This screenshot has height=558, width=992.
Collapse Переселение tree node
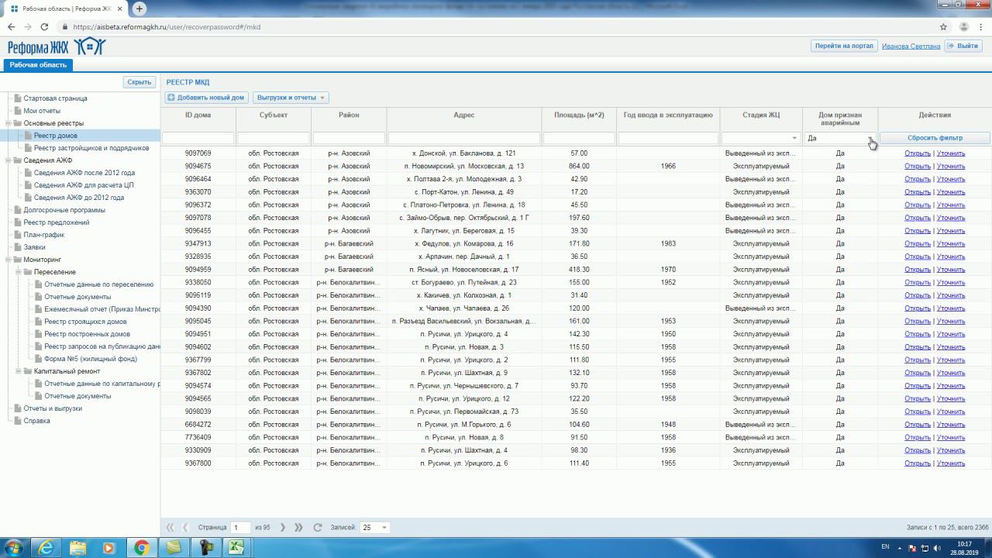coord(18,272)
